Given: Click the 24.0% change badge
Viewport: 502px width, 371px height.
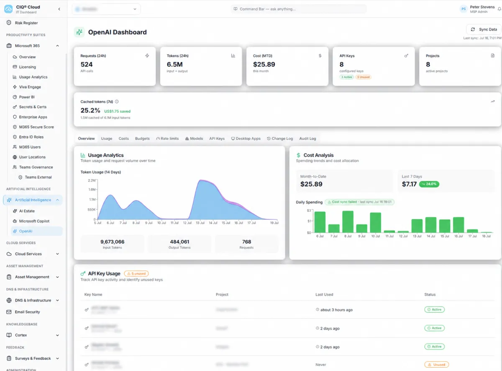Looking at the screenshot, I should coord(429,184).
